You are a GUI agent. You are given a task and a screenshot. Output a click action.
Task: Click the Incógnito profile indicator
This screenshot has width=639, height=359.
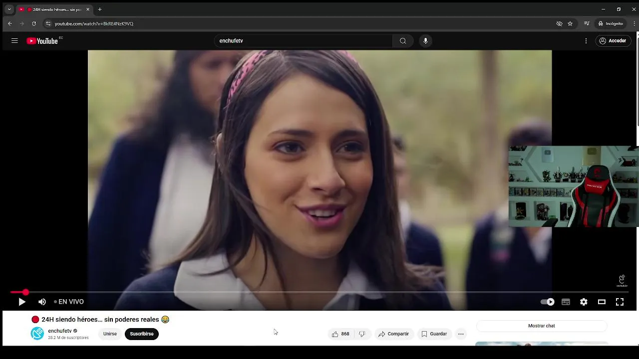611,23
